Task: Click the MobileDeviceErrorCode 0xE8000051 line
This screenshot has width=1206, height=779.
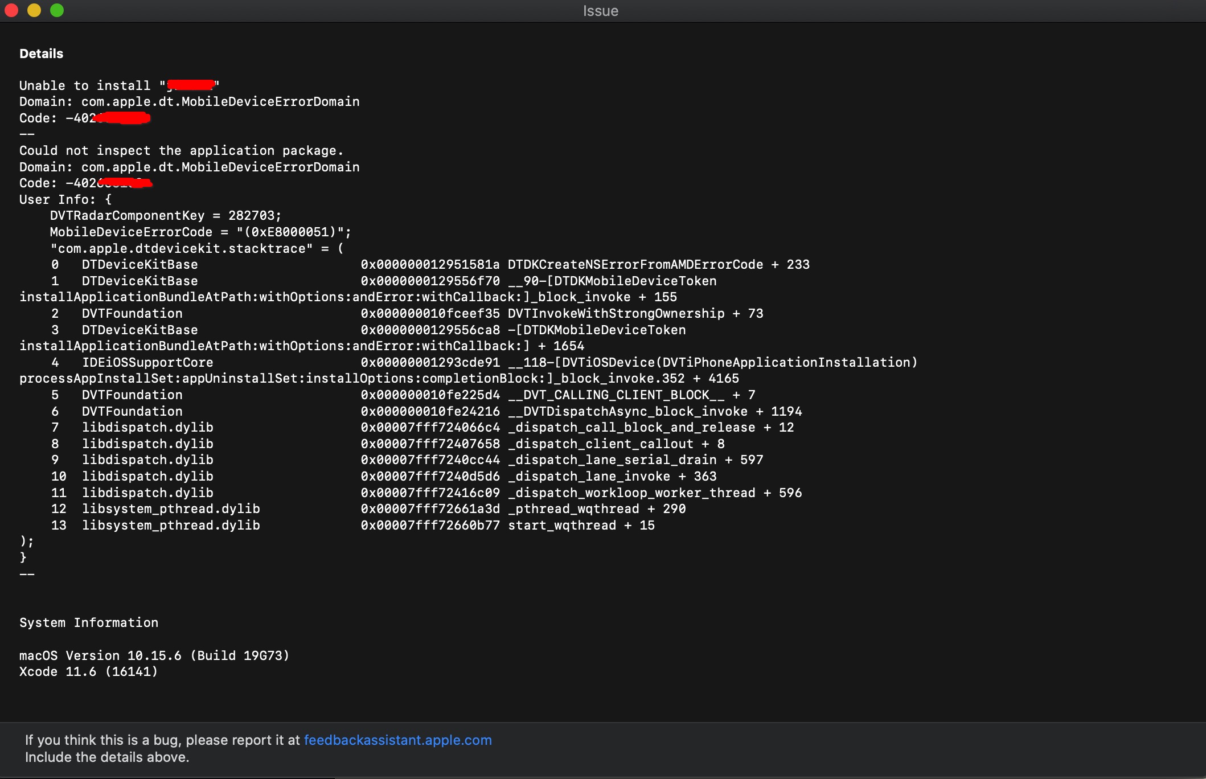Action: 200,232
